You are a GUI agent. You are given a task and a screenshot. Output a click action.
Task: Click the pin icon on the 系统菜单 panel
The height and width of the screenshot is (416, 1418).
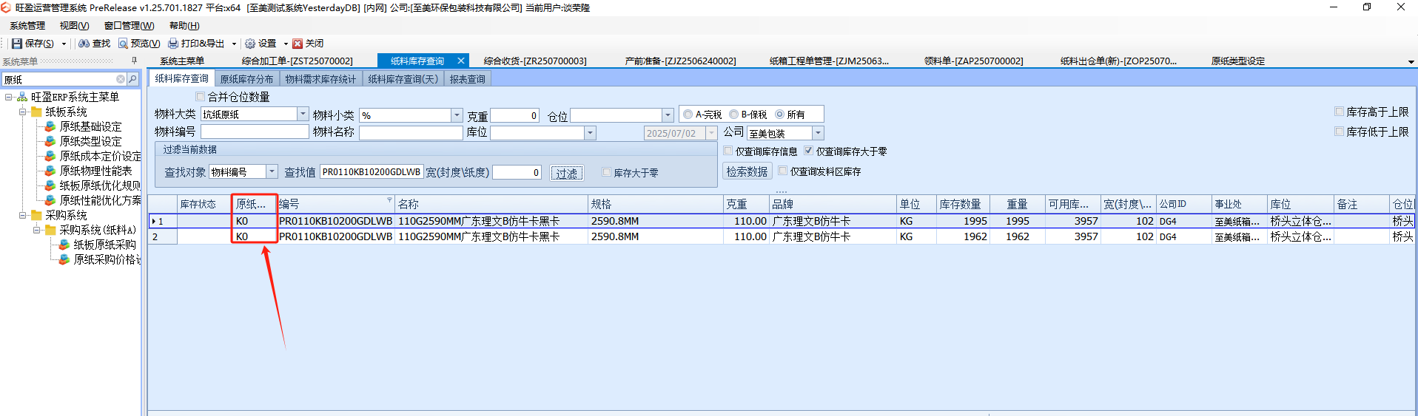pyautogui.click(x=134, y=61)
